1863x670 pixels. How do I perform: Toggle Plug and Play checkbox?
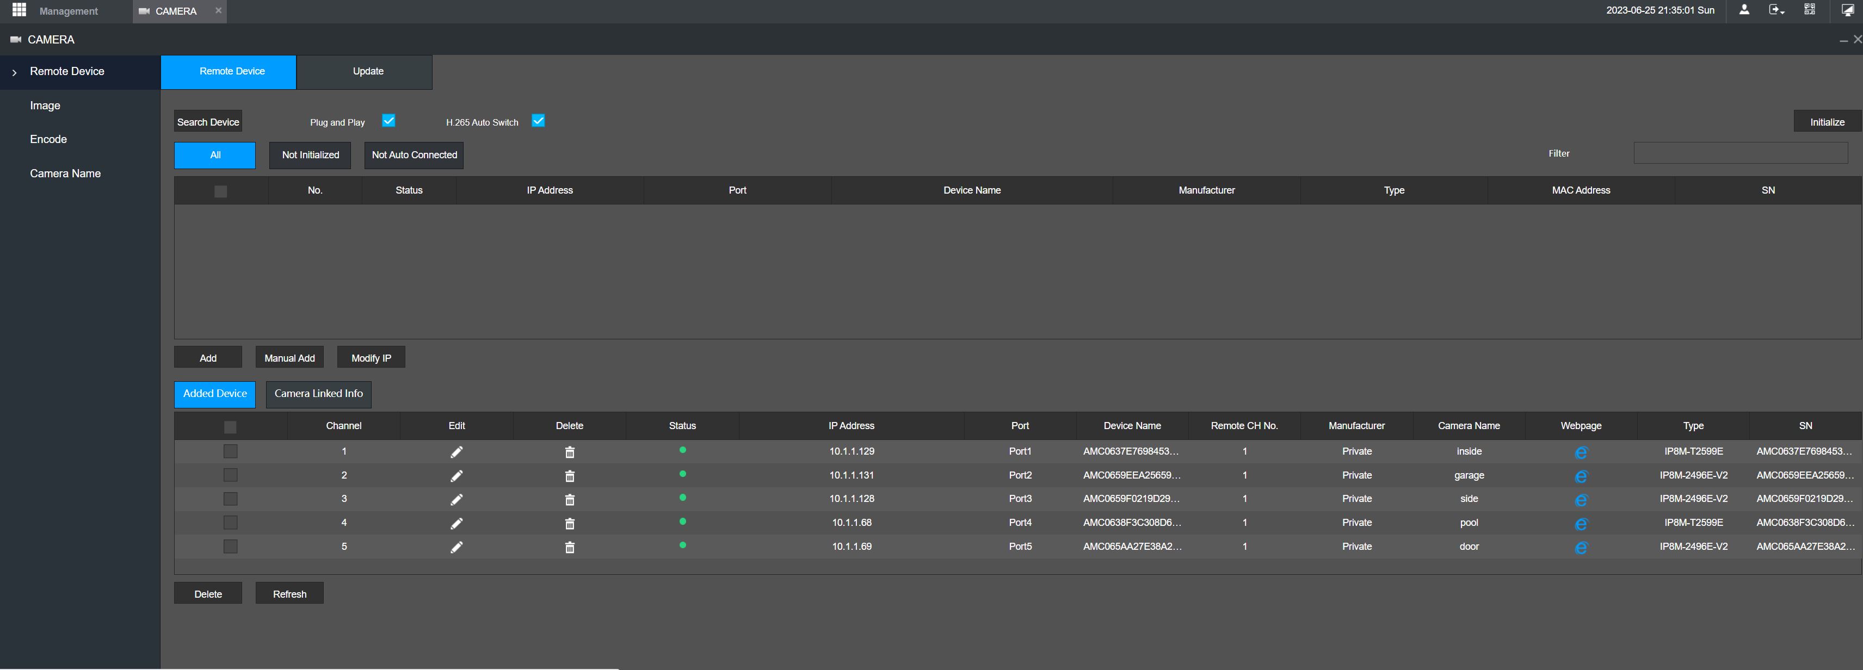pos(388,121)
